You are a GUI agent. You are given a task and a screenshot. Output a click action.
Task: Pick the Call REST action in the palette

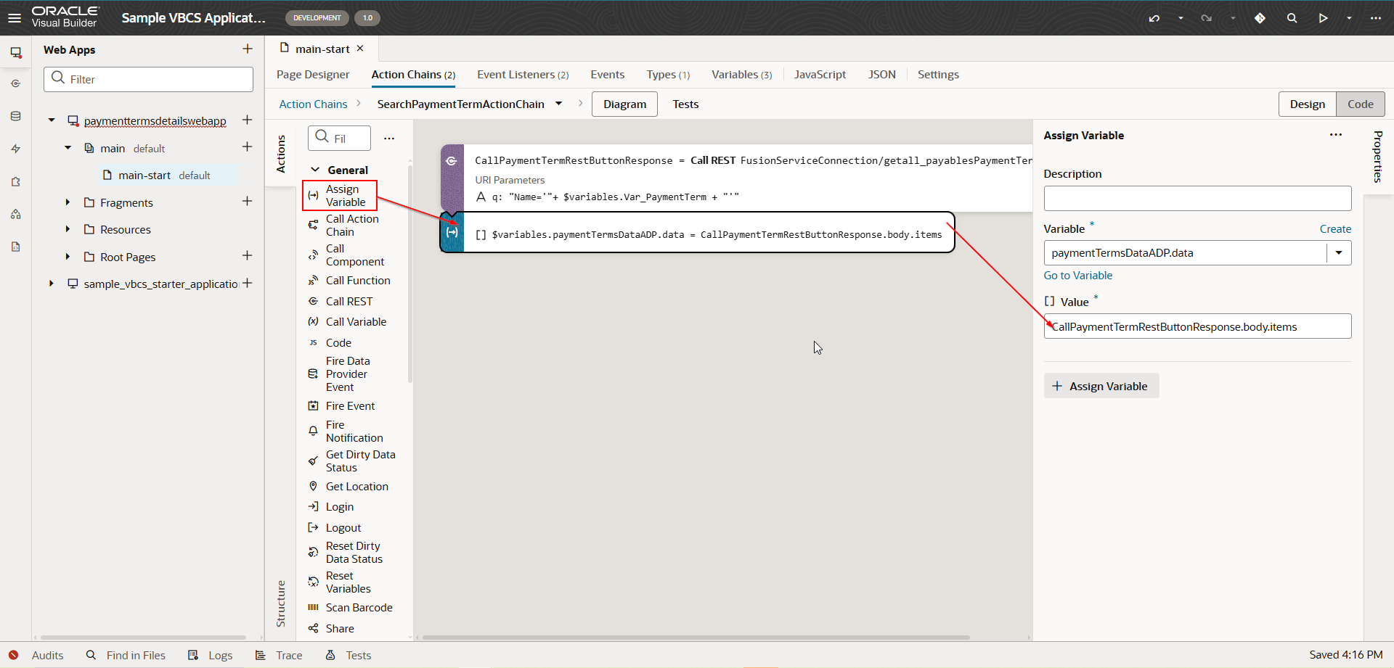point(341,302)
